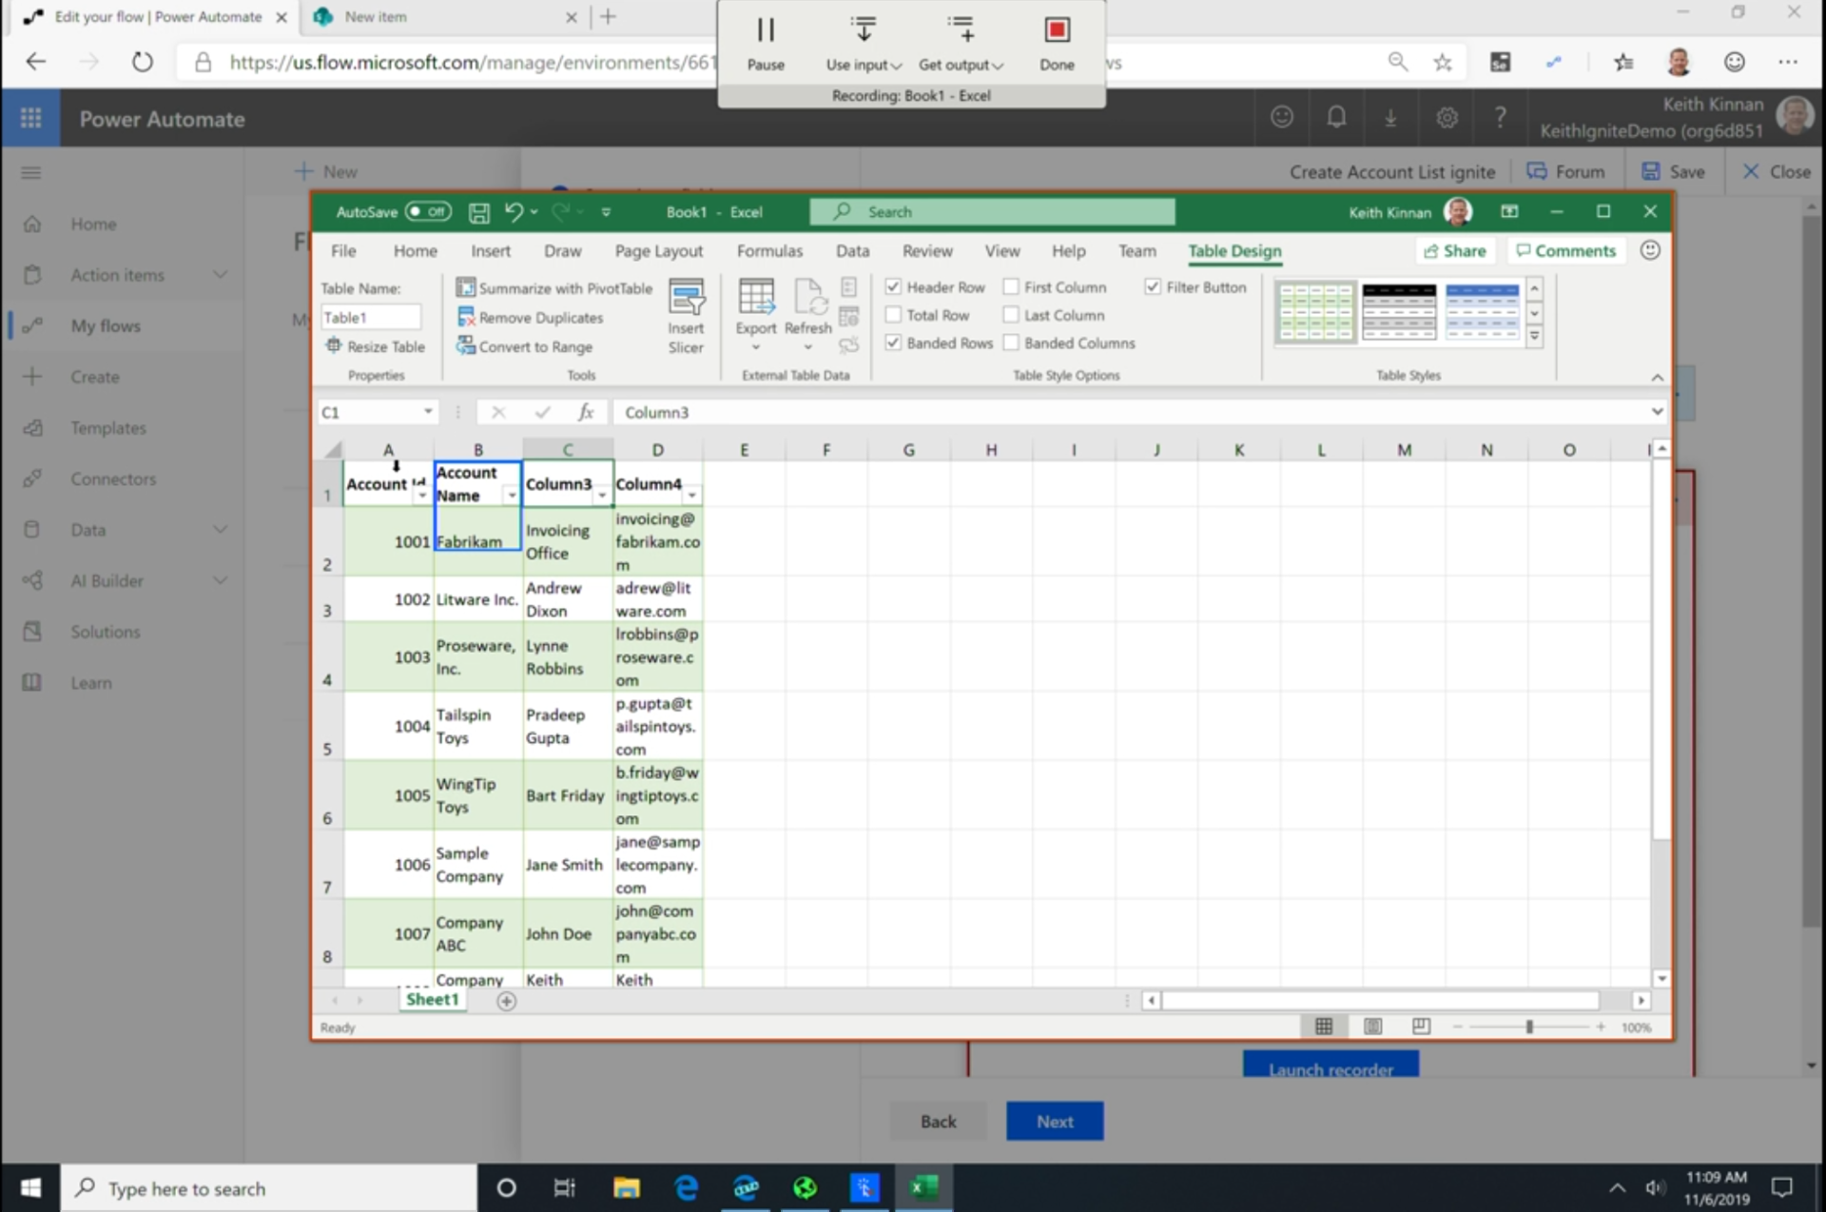Uncheck the Header Row checkbox
This screenshot has height=1212, width=1826.
point(893,286)
